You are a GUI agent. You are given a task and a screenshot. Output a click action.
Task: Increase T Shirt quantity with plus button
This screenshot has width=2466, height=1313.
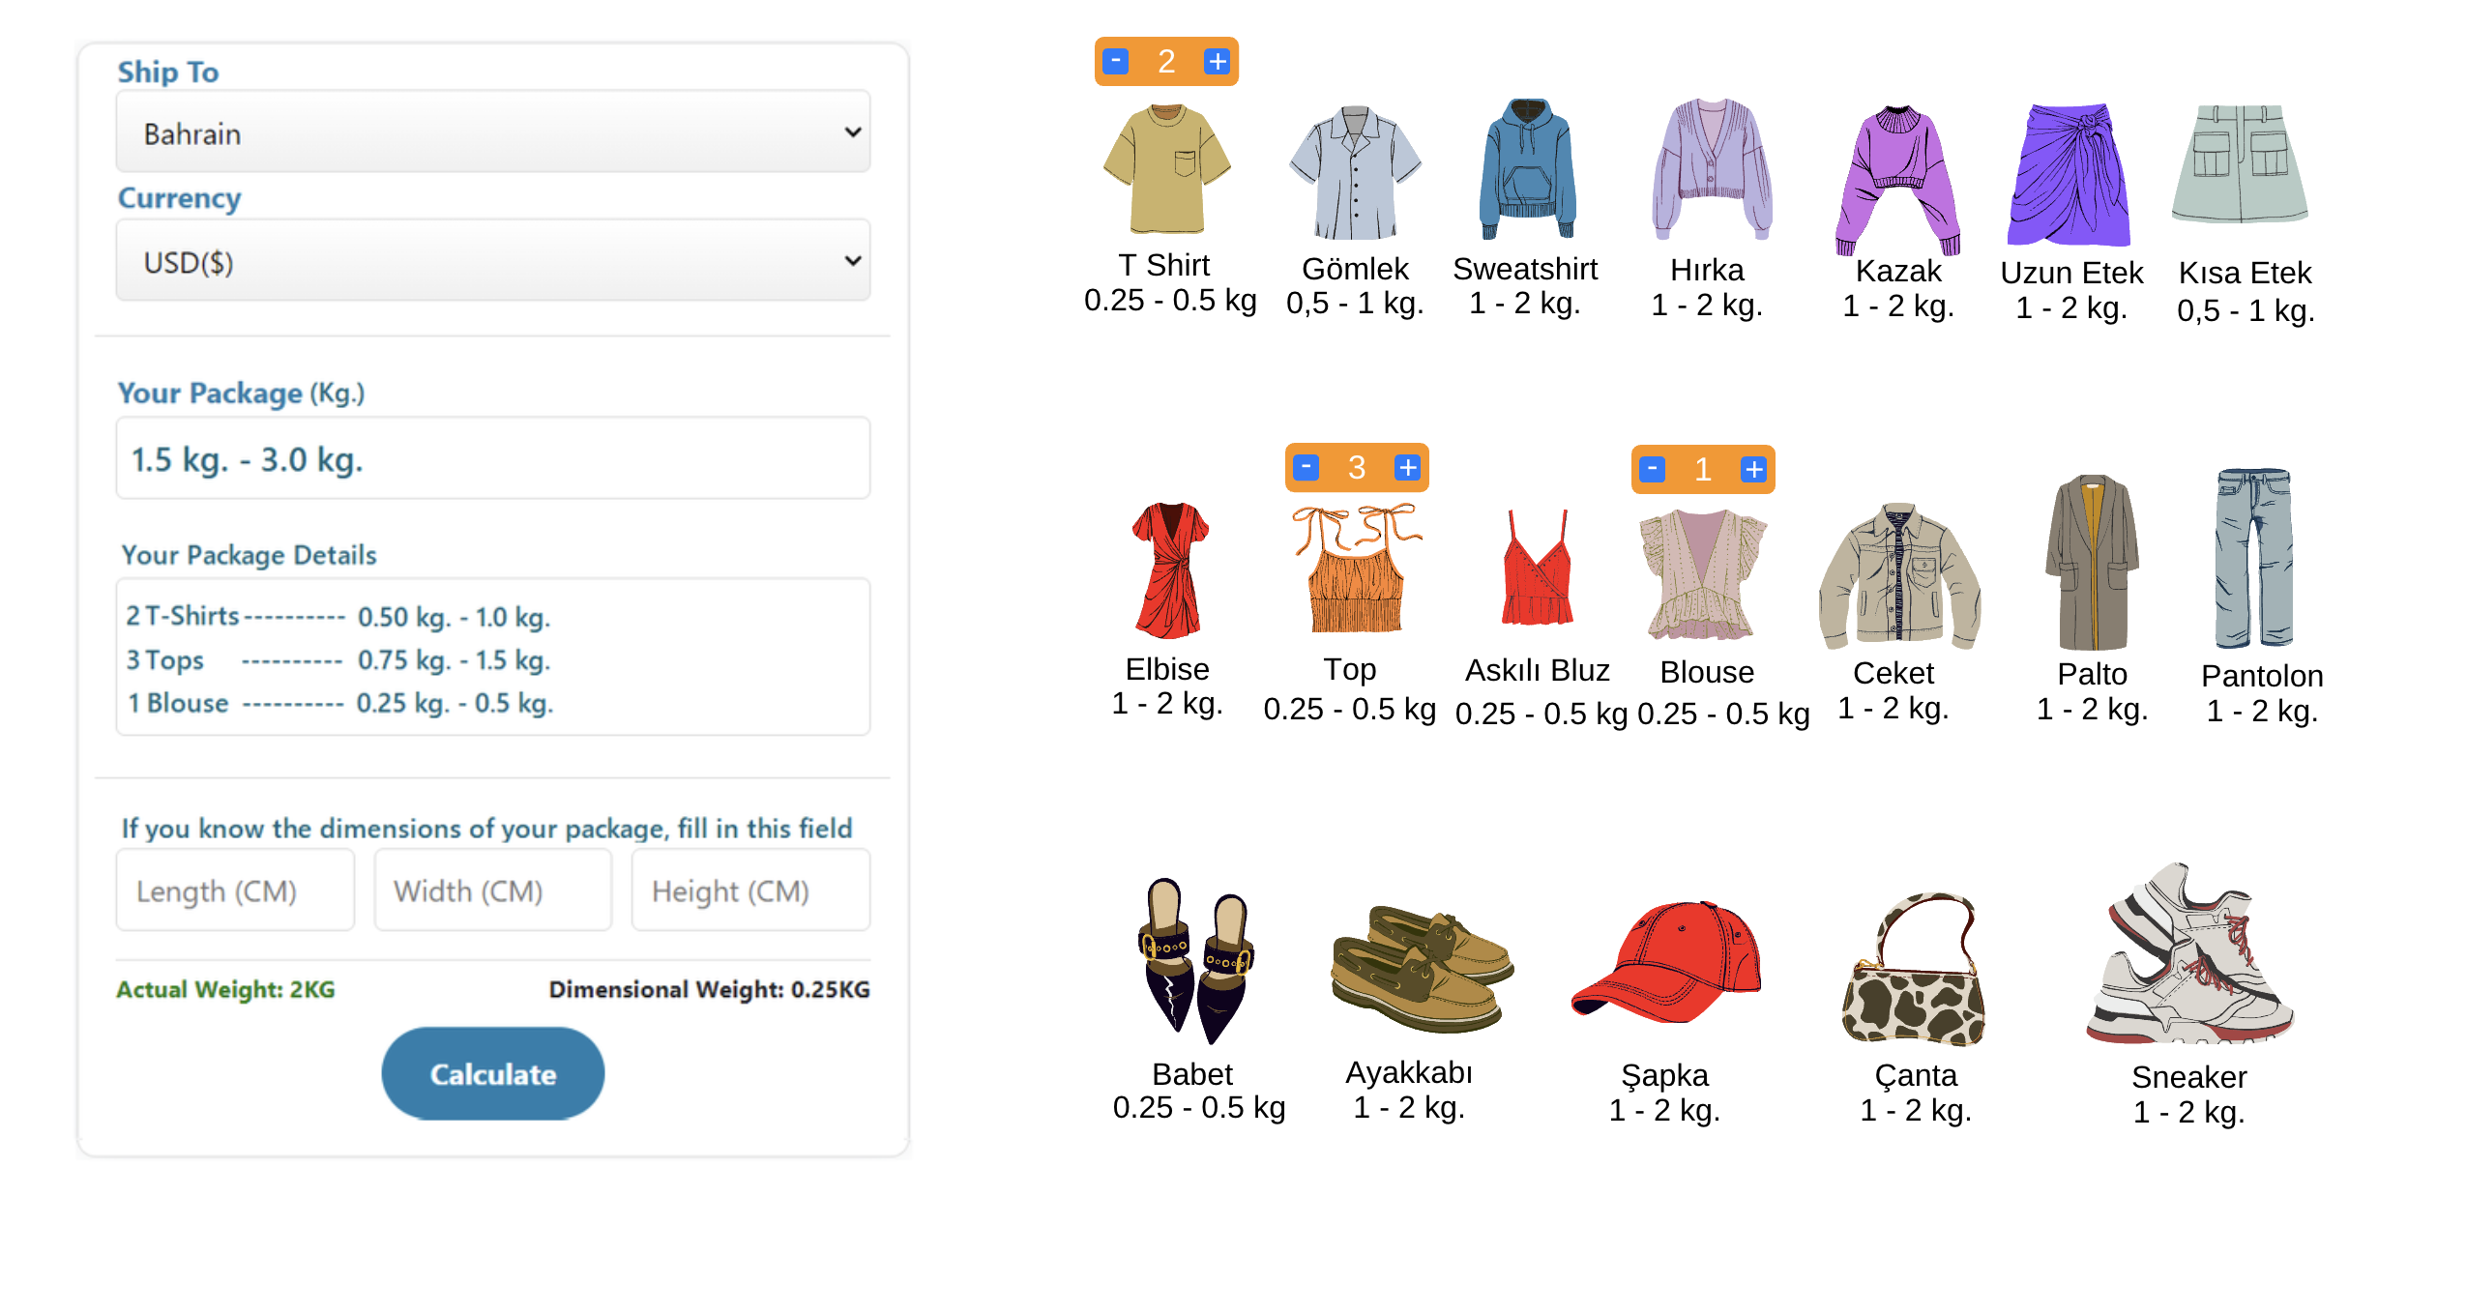pyautogui.click(x=1217, y=62)
